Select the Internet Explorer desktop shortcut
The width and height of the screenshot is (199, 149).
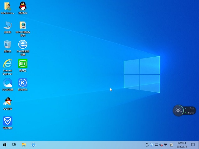click(7, 64)
